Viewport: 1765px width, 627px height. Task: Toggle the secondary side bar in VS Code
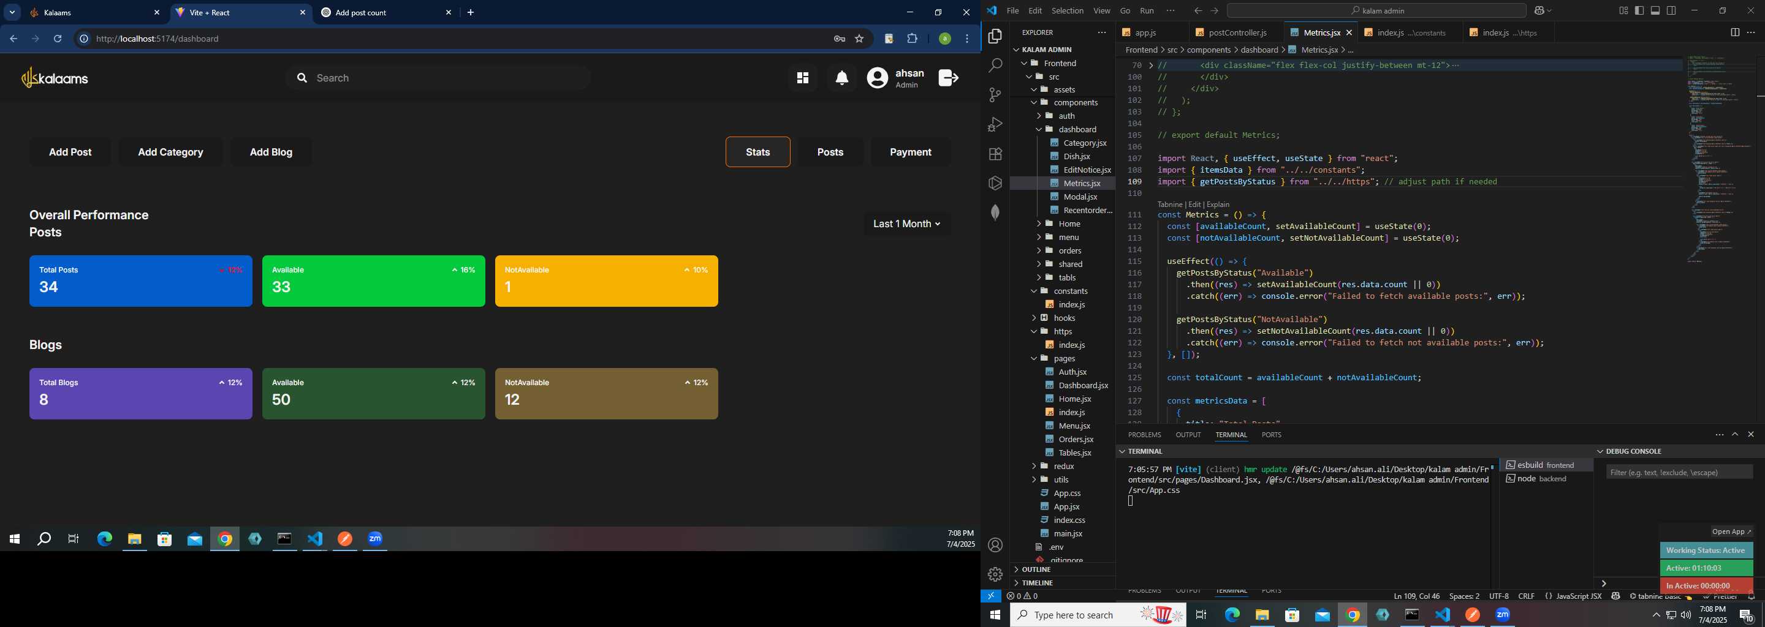[x=1672, y=11]
